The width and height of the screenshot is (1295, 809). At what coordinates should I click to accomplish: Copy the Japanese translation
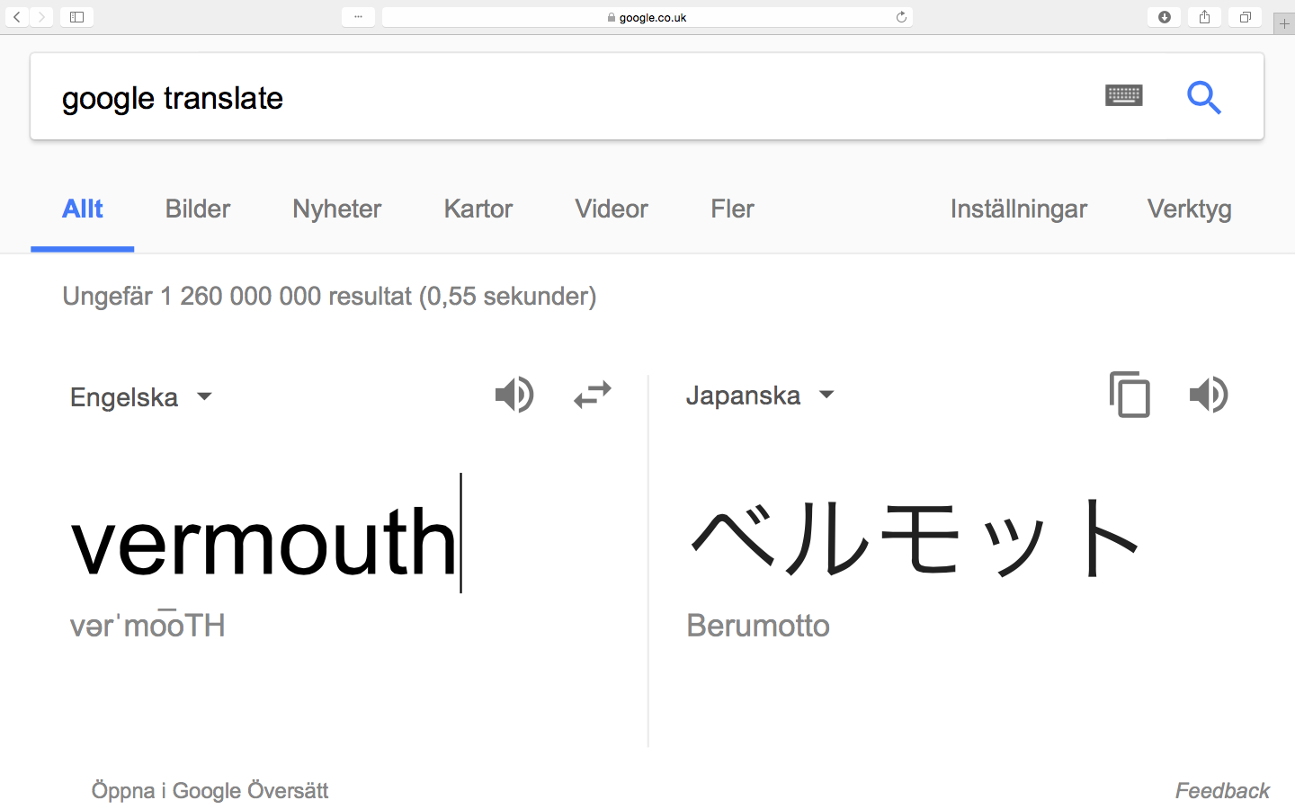coord(1130,395)
